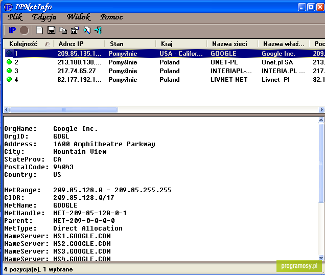Click the NetHandle NET-209-85-128-0-1 line

coord(65,213)
